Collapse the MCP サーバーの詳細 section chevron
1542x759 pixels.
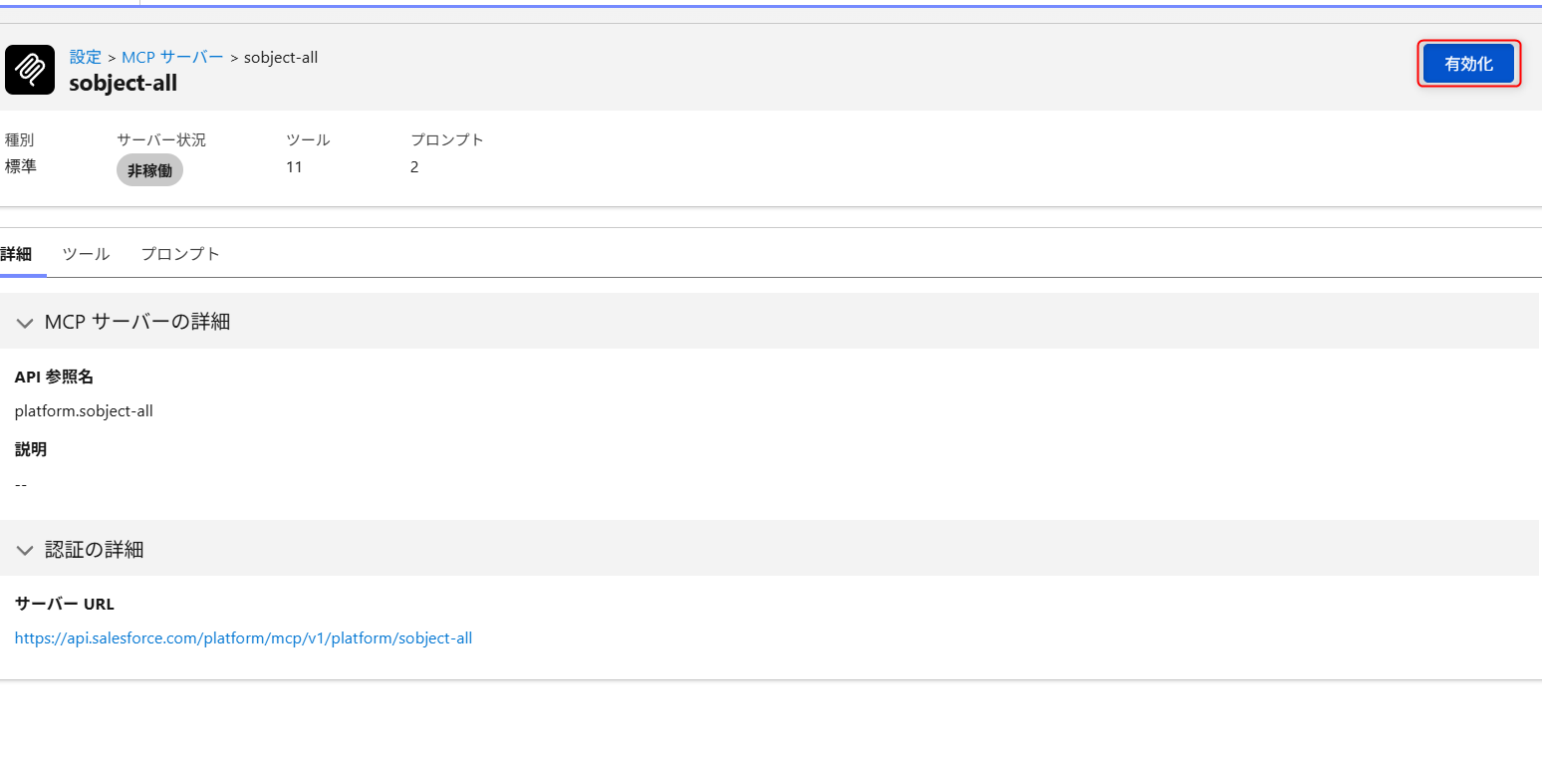click(x=25, y=323)
